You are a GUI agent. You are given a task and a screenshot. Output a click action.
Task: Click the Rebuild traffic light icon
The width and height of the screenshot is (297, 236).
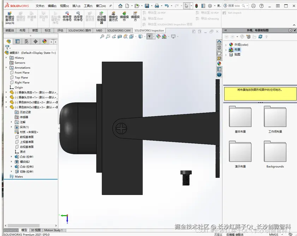click(196, 6)
